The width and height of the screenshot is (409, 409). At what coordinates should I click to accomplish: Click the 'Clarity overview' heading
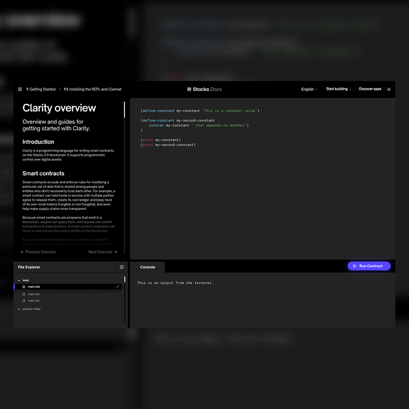(x=59, y=108)
